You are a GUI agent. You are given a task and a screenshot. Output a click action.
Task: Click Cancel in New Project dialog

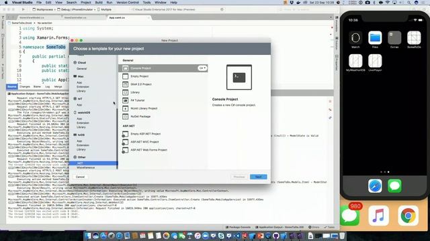pyautogui.click(x=80, y=177)
